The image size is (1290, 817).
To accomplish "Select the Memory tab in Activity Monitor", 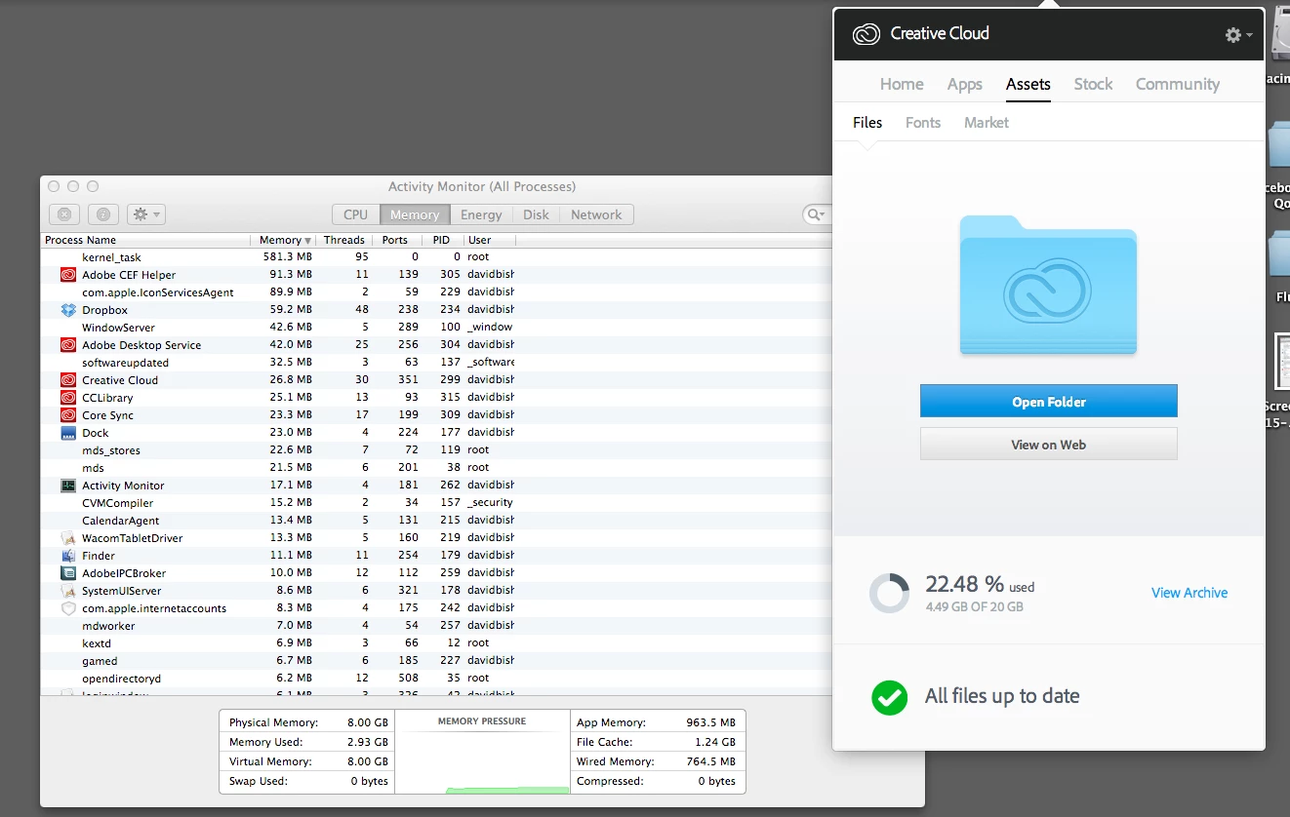I will [415, 214].
